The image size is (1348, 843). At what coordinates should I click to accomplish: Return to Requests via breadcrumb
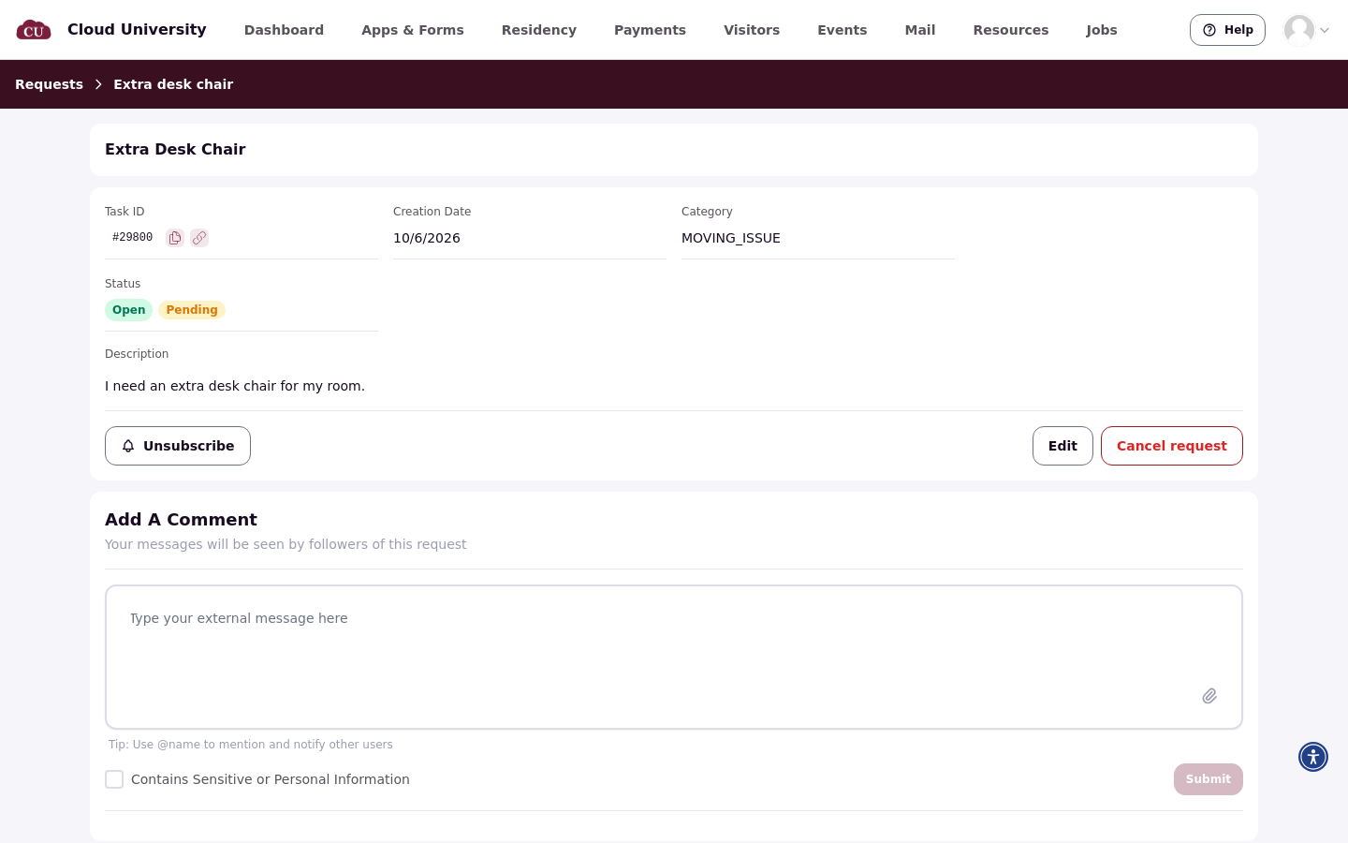click(49, 84)
